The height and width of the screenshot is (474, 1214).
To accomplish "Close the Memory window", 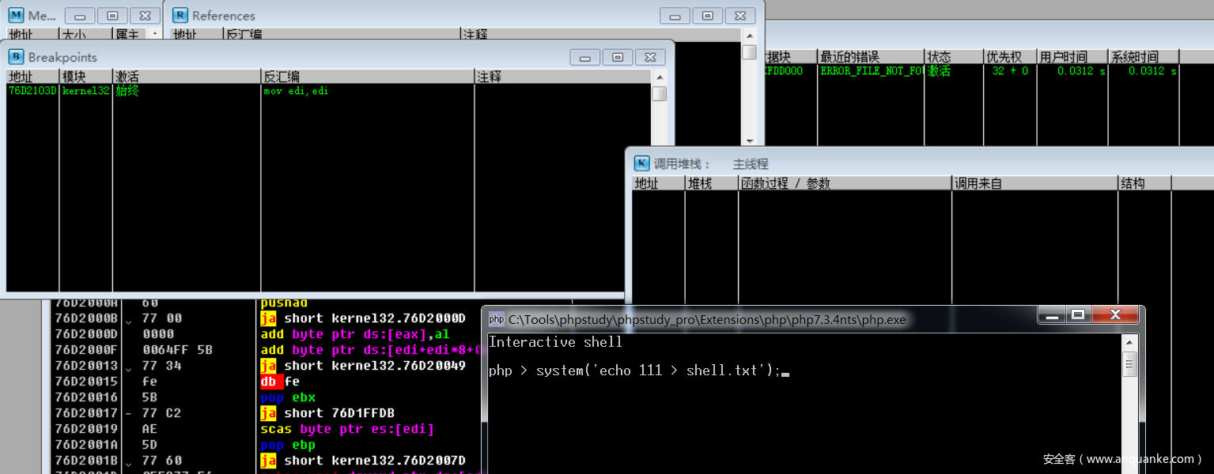I will point(144,15).
